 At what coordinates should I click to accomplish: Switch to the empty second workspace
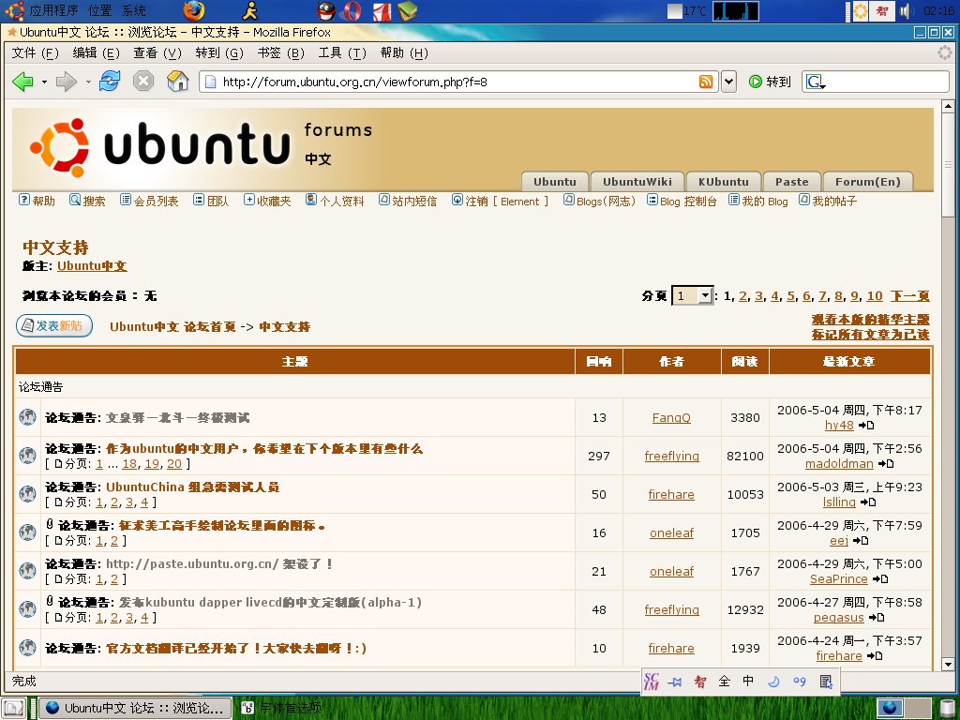point(917,709)
